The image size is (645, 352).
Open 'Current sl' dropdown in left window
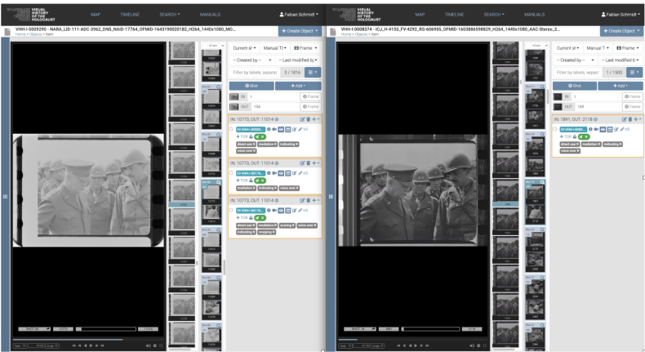pyautogui.click(x=244, y=48)
